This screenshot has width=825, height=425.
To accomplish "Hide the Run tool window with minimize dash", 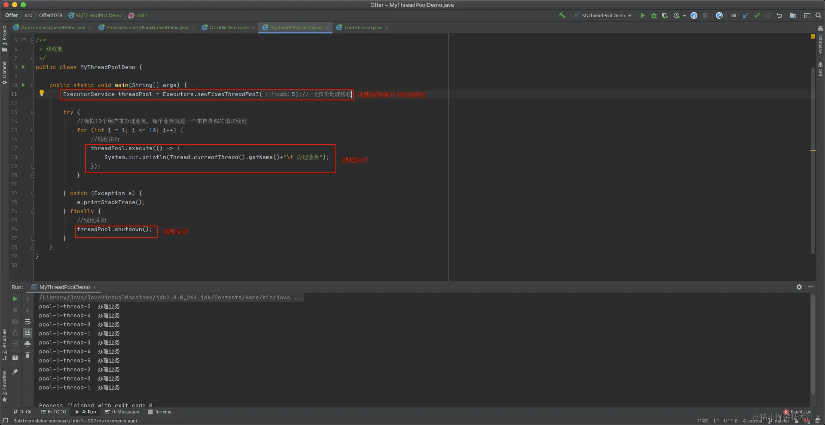I will tap(810, 287).
